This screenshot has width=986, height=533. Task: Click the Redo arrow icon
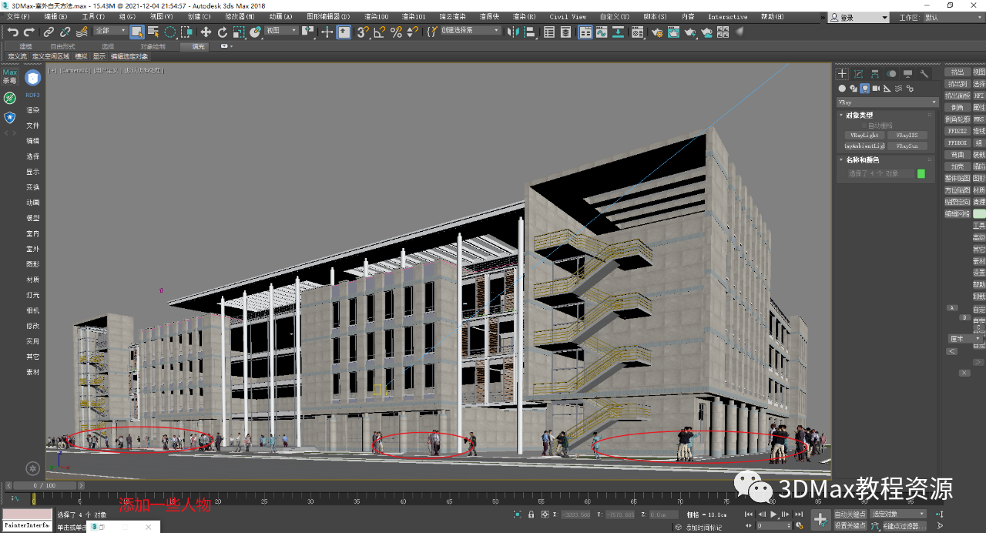29,32
